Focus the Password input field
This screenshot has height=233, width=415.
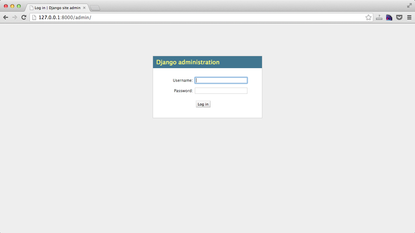pyautogui.click(x=221, y=91)
